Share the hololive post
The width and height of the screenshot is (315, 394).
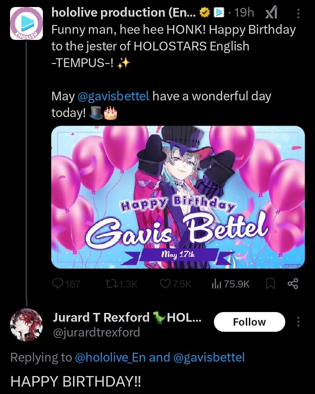[x=293, y=284]
